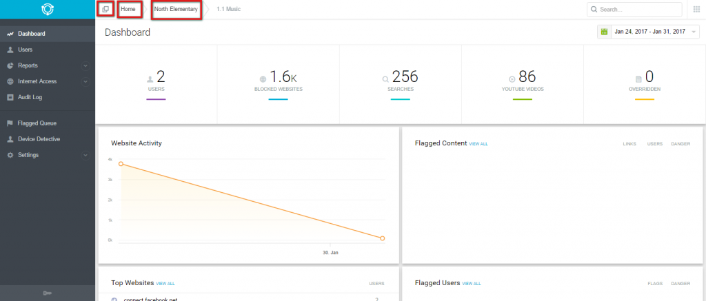The width and height of the screenshot is (706, 301).
Task: Open Flagged Queue menu item
Action: click(x=48, y=123)
